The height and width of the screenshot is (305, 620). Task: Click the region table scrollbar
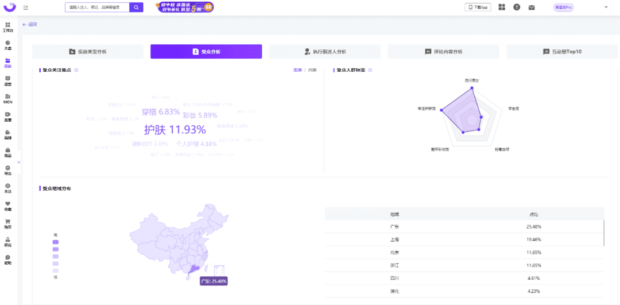604,233
